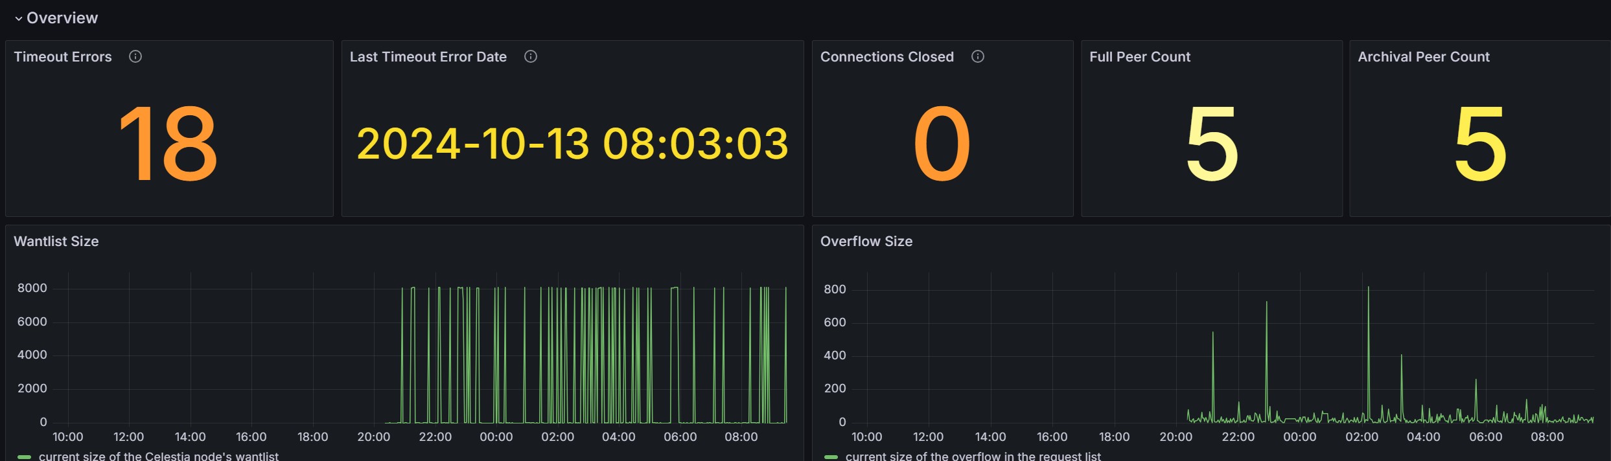This screenshot has height=461, width=1611.
Task: Click the date value 2024-10-13 08:03:03
Action: point(573,144)
